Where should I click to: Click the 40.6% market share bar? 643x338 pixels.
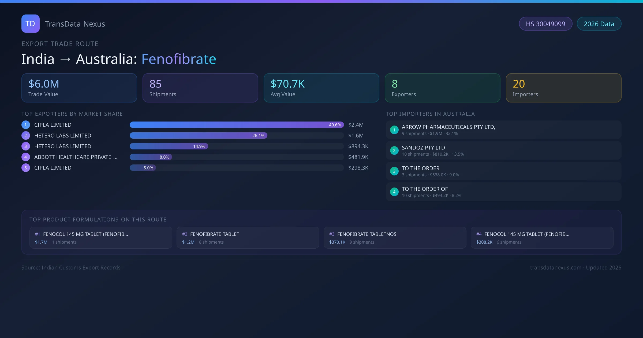click(x=237, y=125)
